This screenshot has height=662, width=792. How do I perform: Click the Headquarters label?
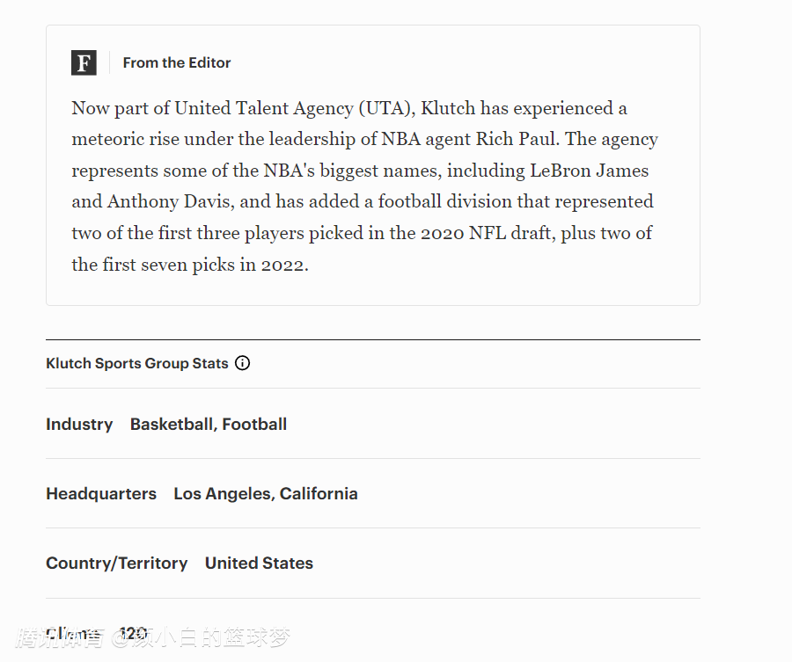(x=101, y=493)
